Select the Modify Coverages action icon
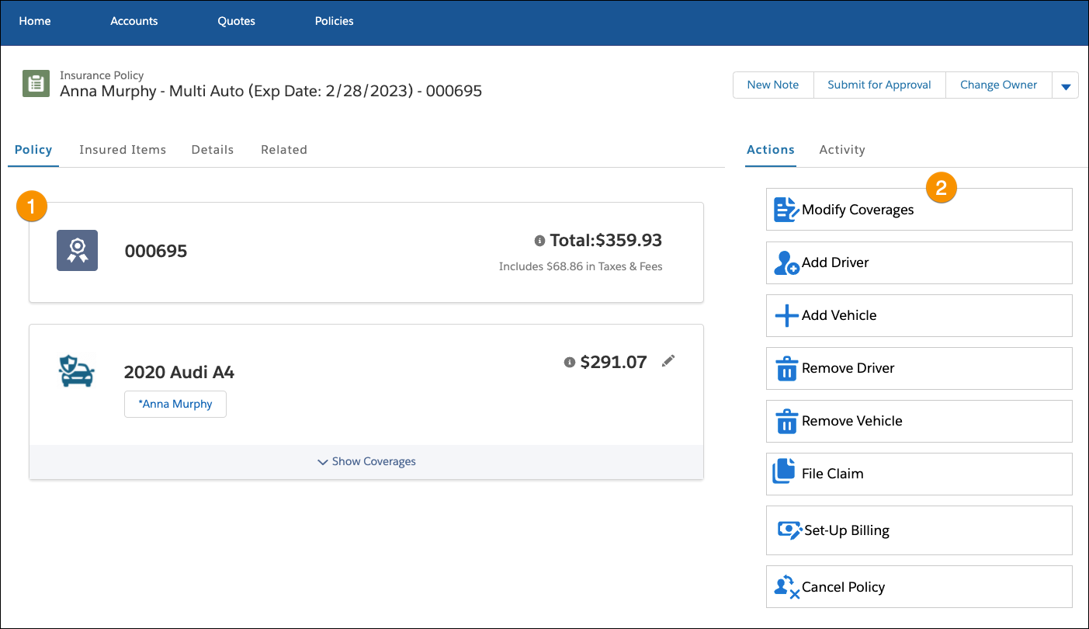 tap(786, 209)
